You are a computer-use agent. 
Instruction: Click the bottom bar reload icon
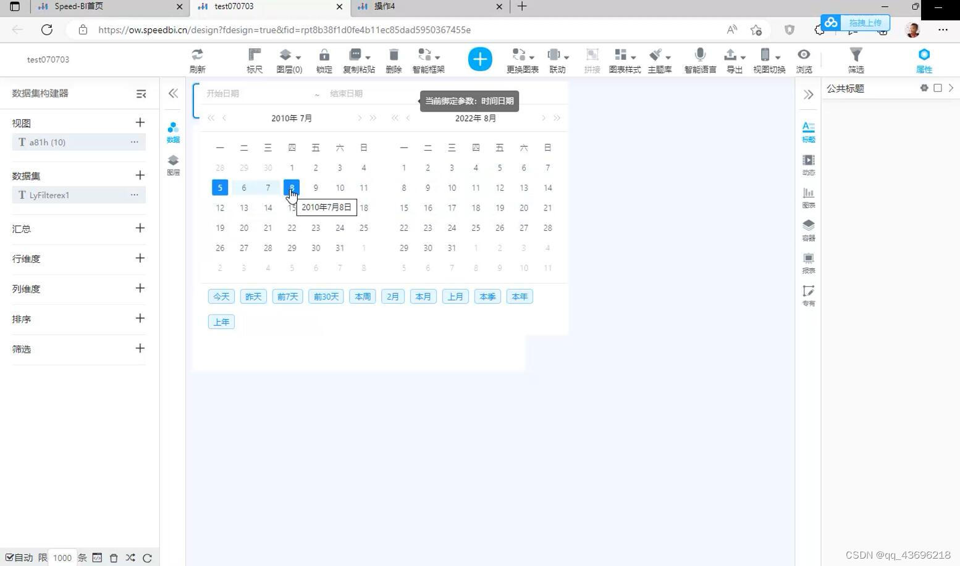[147, 558]
